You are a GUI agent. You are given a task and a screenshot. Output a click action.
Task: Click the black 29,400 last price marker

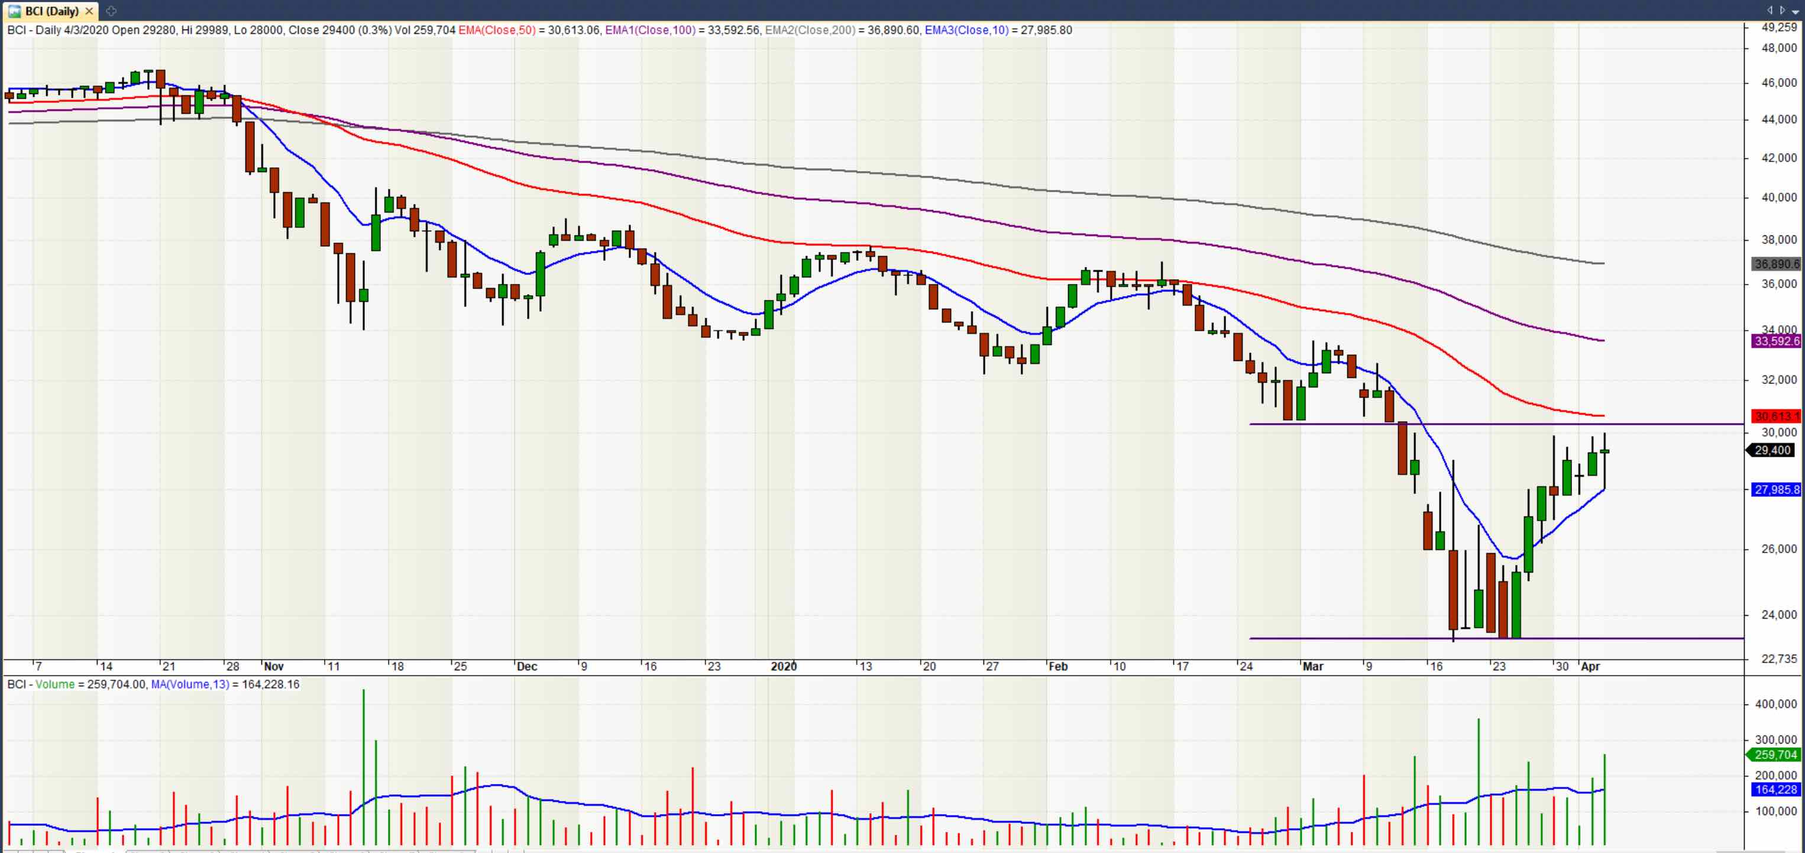1773,451
